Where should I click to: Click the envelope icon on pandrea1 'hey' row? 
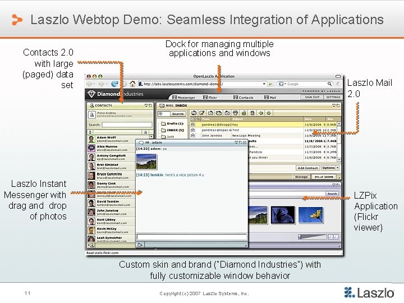(192, 124)
